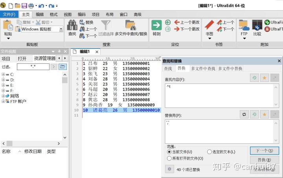Open the FTP dropdown arrow
Image resolution: width=283 pixels, height=178 pixels.
(244, 38)
